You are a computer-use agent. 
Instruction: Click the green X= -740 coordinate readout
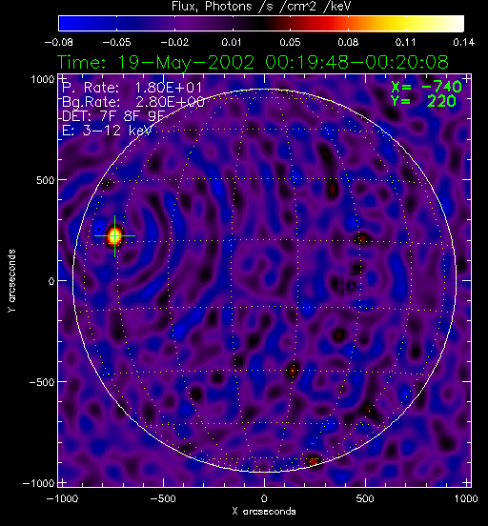[426, 87]
